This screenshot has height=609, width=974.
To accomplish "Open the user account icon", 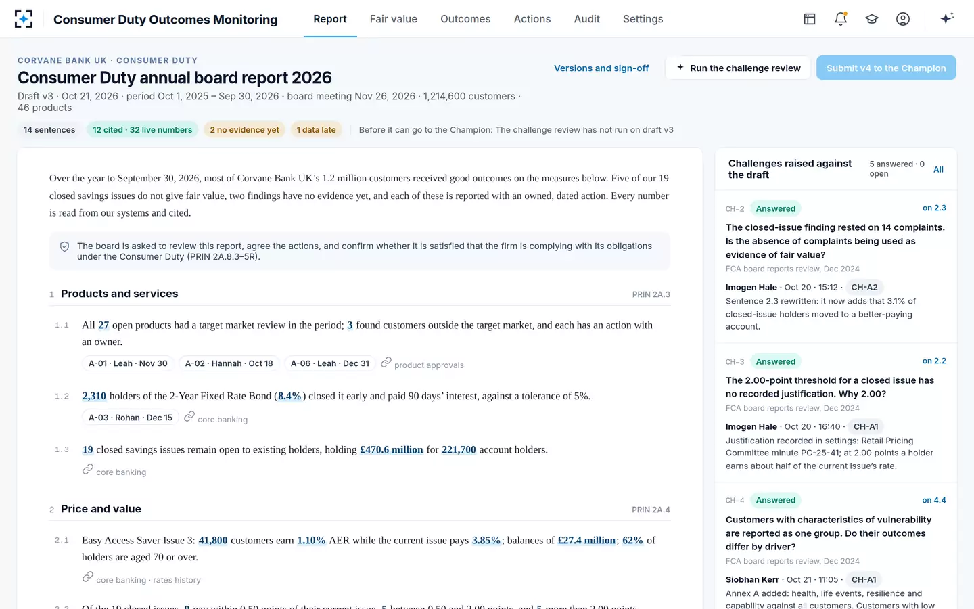I will [903, 19].
